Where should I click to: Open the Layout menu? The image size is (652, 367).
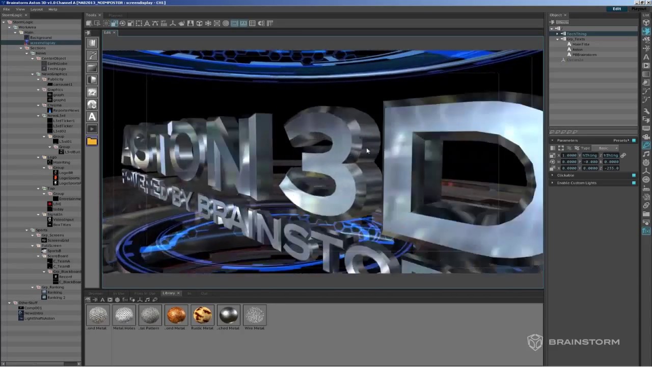click(x=37, y=9)
